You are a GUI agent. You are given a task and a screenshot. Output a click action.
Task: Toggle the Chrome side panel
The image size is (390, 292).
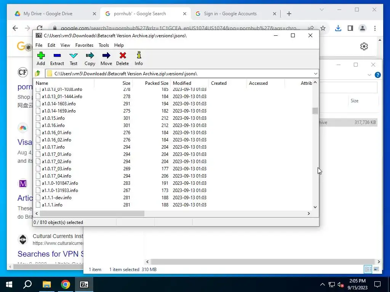coord(350,28)
